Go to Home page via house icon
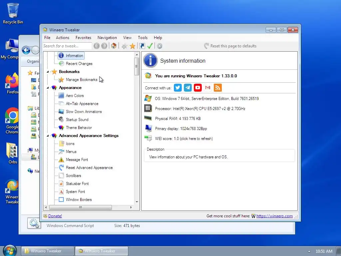Viewport: 341px width, 256px height. pos(114,46)
